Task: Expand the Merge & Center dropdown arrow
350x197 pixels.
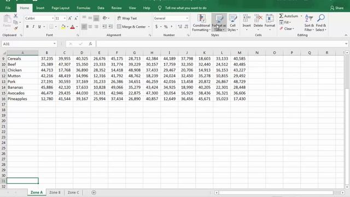Action: click(x=149, y=27)
